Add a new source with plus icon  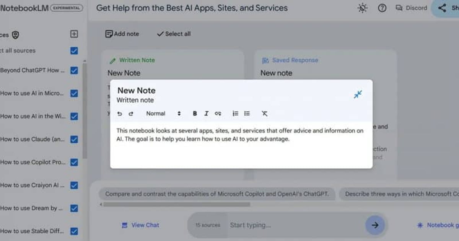pos(74,34)
